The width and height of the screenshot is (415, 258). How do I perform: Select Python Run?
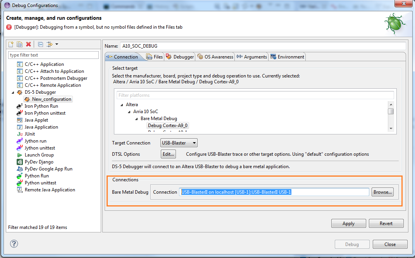[36, 176]
